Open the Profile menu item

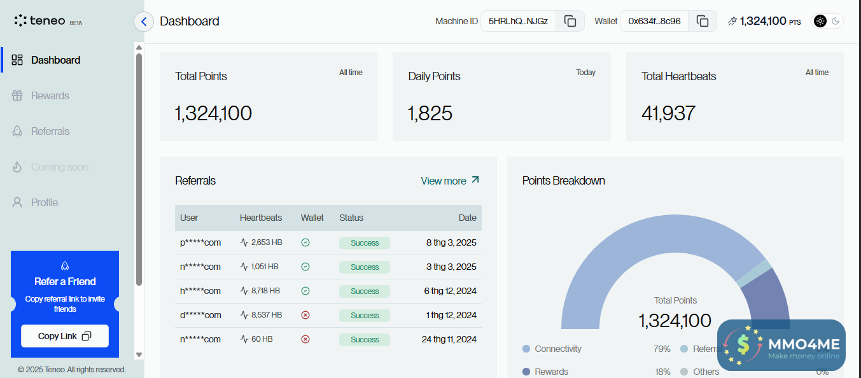click(x=44, y=202)
